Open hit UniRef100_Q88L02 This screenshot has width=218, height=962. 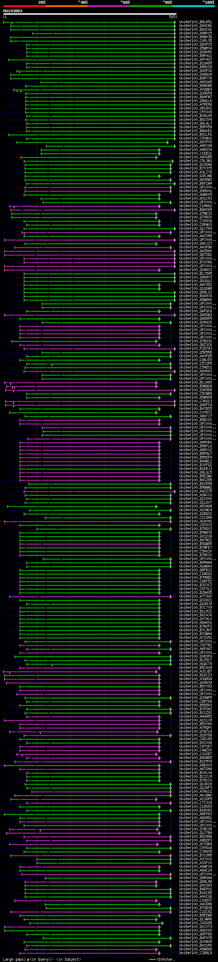click(x=196, y=292)
